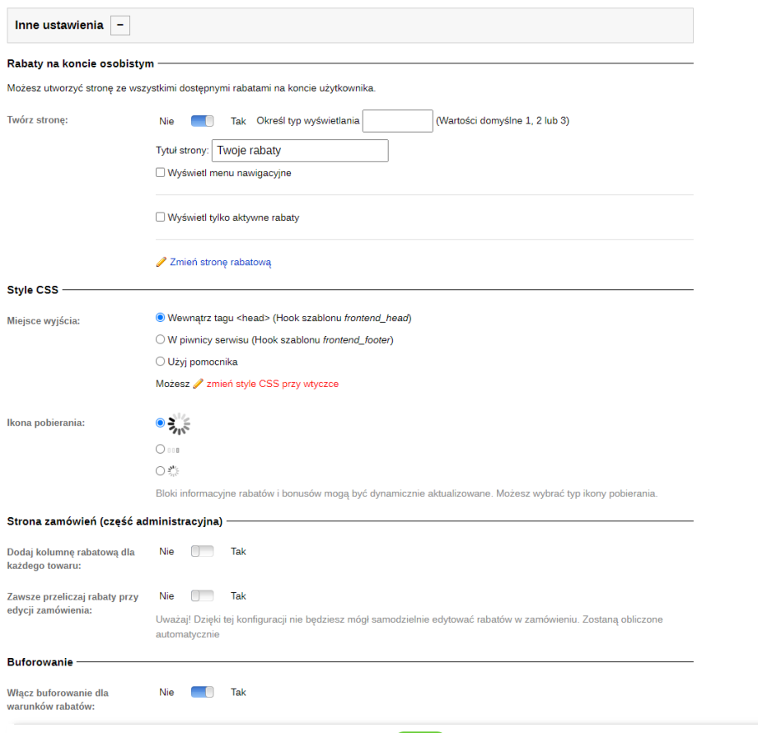Check Wyświetl tylko aktywne rabaty
This screenshot has width=758, height=733.
point(161,217)
